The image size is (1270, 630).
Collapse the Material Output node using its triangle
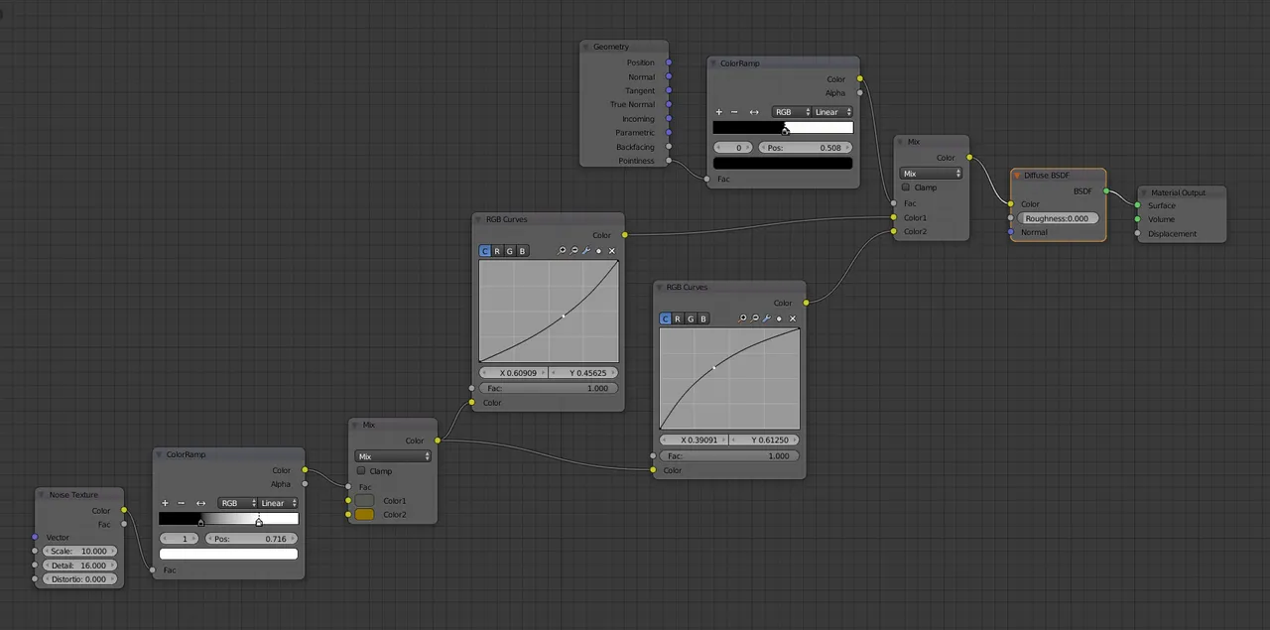pos(1144,192)
